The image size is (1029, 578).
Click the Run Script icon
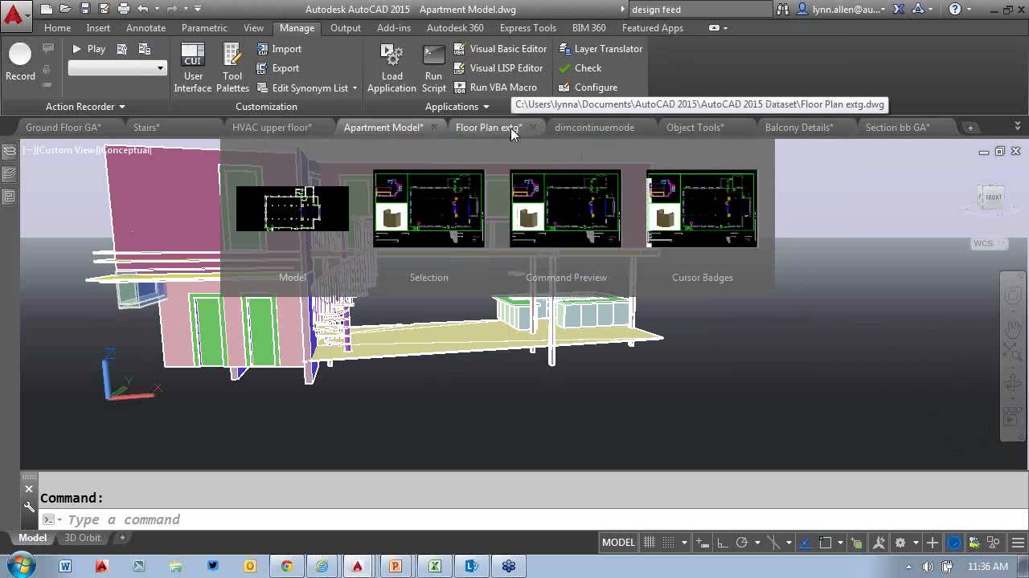pos(433,67)
